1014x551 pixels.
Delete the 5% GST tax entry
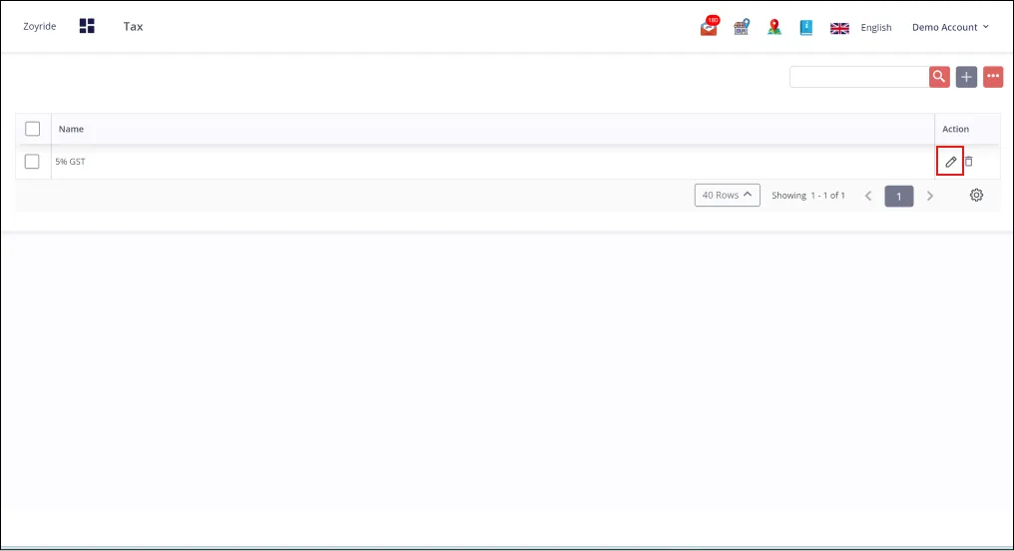tap(969, 162)
